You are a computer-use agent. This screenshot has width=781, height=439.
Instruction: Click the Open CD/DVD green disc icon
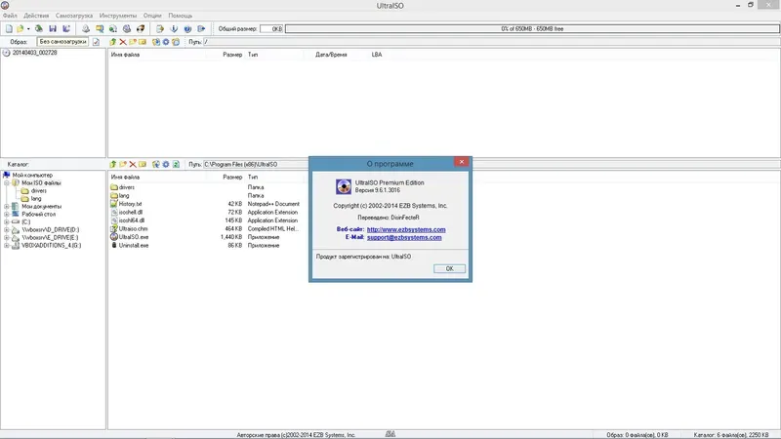(39, 29)
